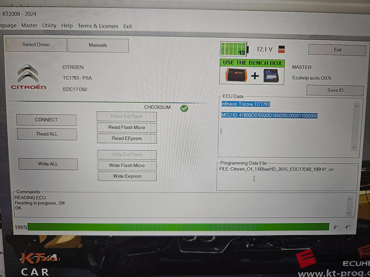Click the Ecuhelp tools-D075 label
This screenshot has height=277, width=370.
(312, 78)
